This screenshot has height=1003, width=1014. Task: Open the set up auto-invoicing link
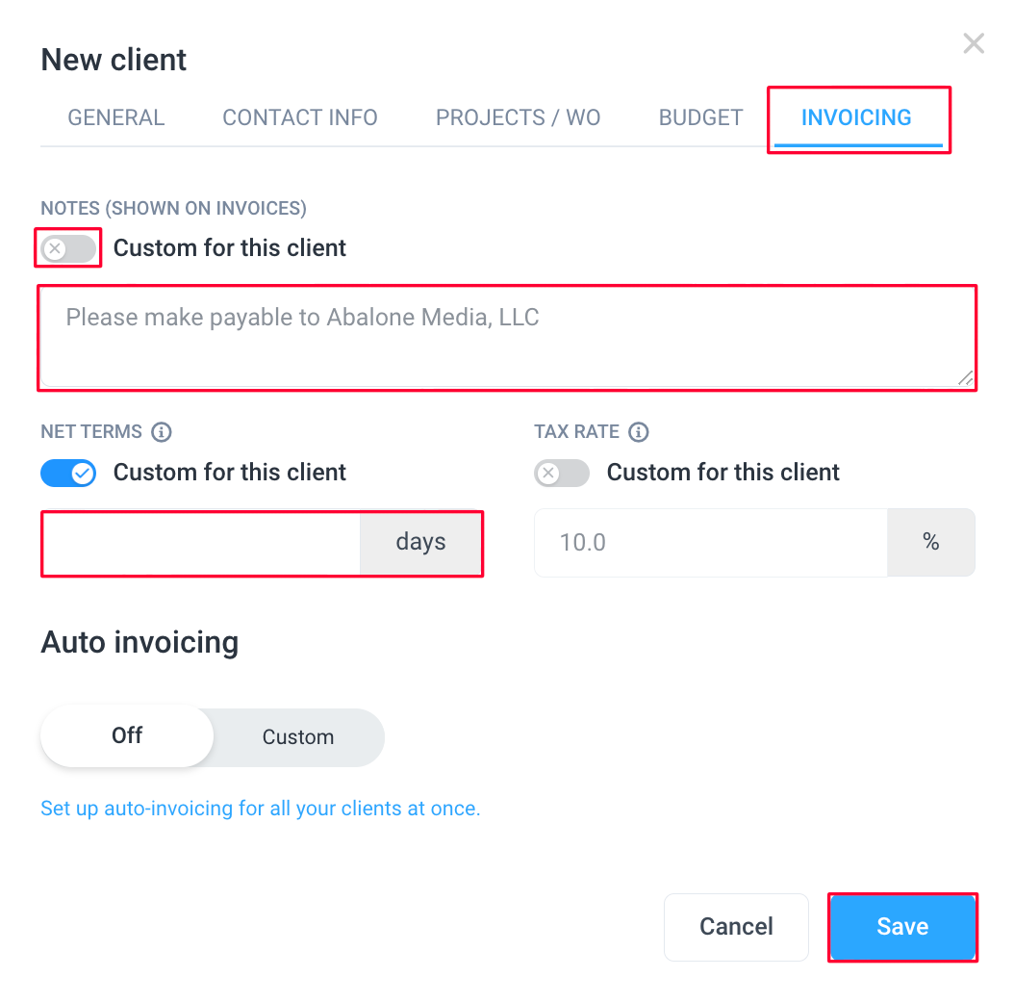coord(260,809)
